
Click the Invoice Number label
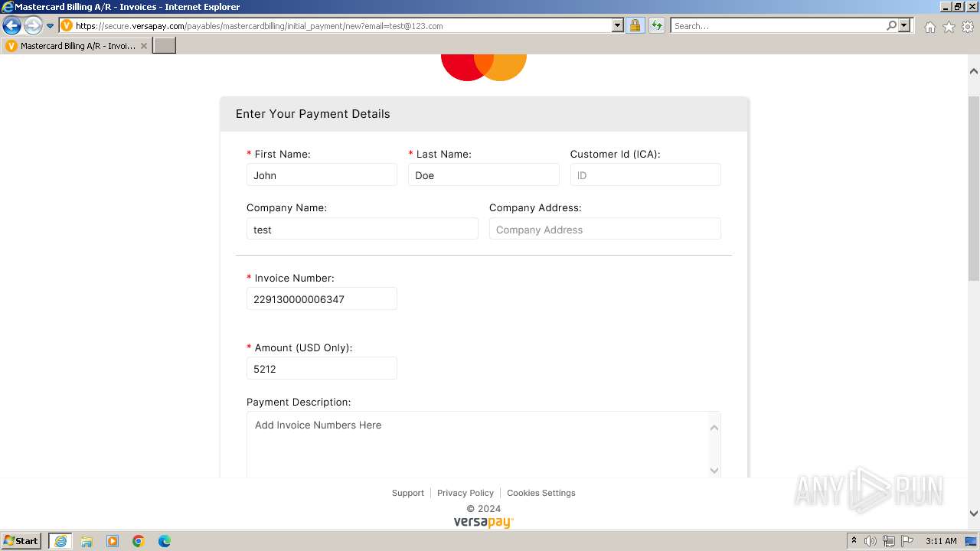click(294, 278)
